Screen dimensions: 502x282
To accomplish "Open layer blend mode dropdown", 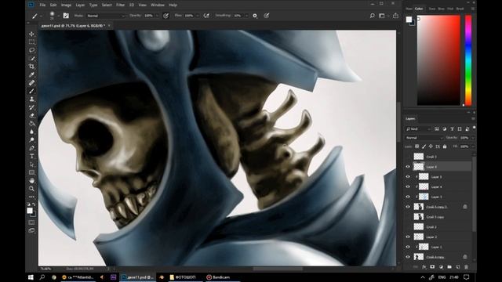I will click(x=424, y=138).
